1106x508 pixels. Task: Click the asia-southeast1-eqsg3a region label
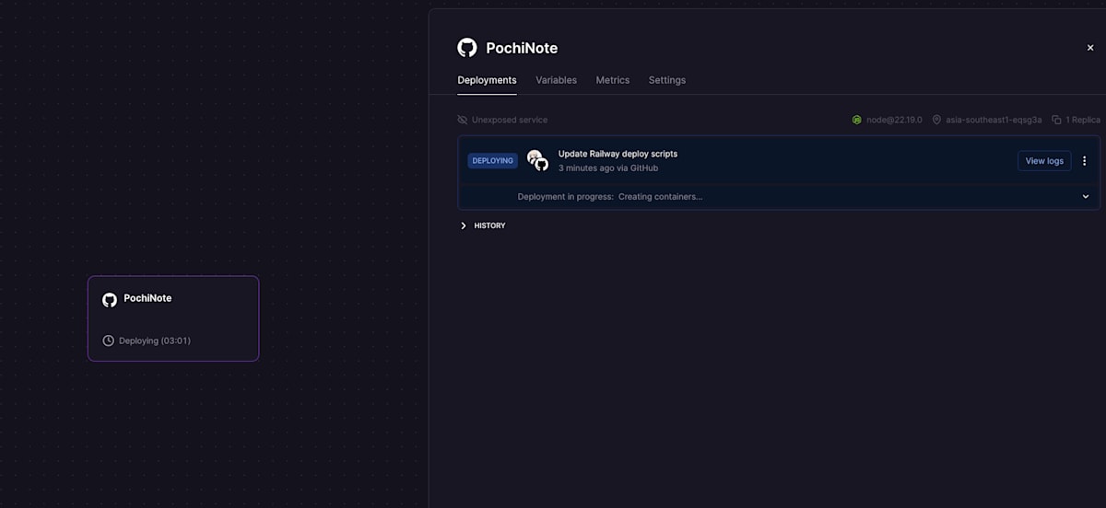tap(994, 120)
